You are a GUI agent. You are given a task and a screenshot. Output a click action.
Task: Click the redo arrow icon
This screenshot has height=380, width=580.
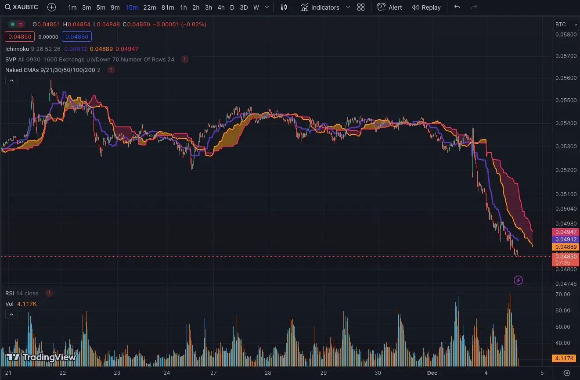(x=474, y=7)
